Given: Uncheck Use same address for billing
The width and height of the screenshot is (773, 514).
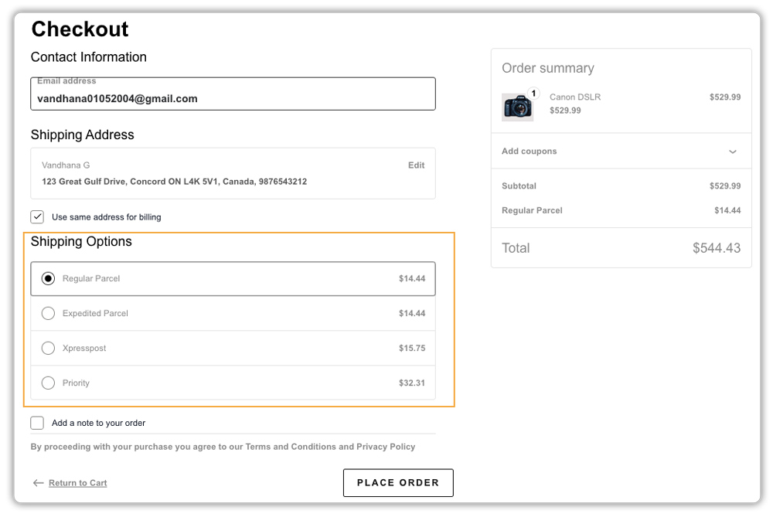Looking at the screenshot, I should tap(37, 217).
